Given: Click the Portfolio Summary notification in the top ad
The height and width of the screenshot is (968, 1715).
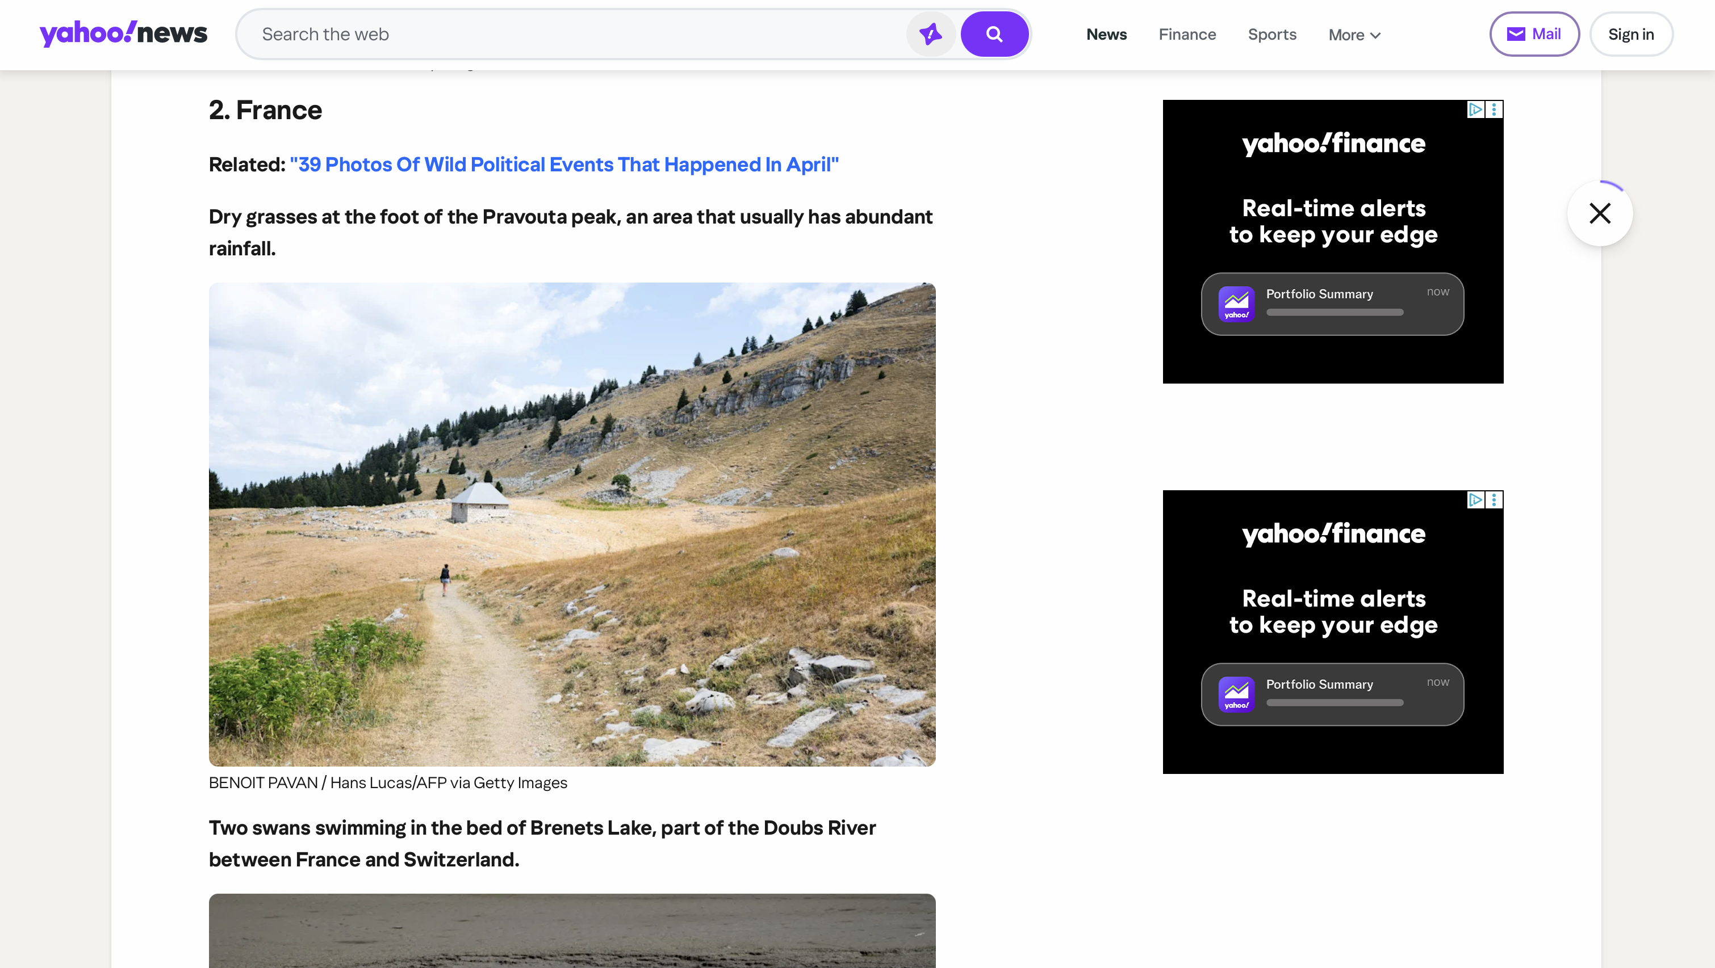Looking at the screenshot, I should (1332, 304).
